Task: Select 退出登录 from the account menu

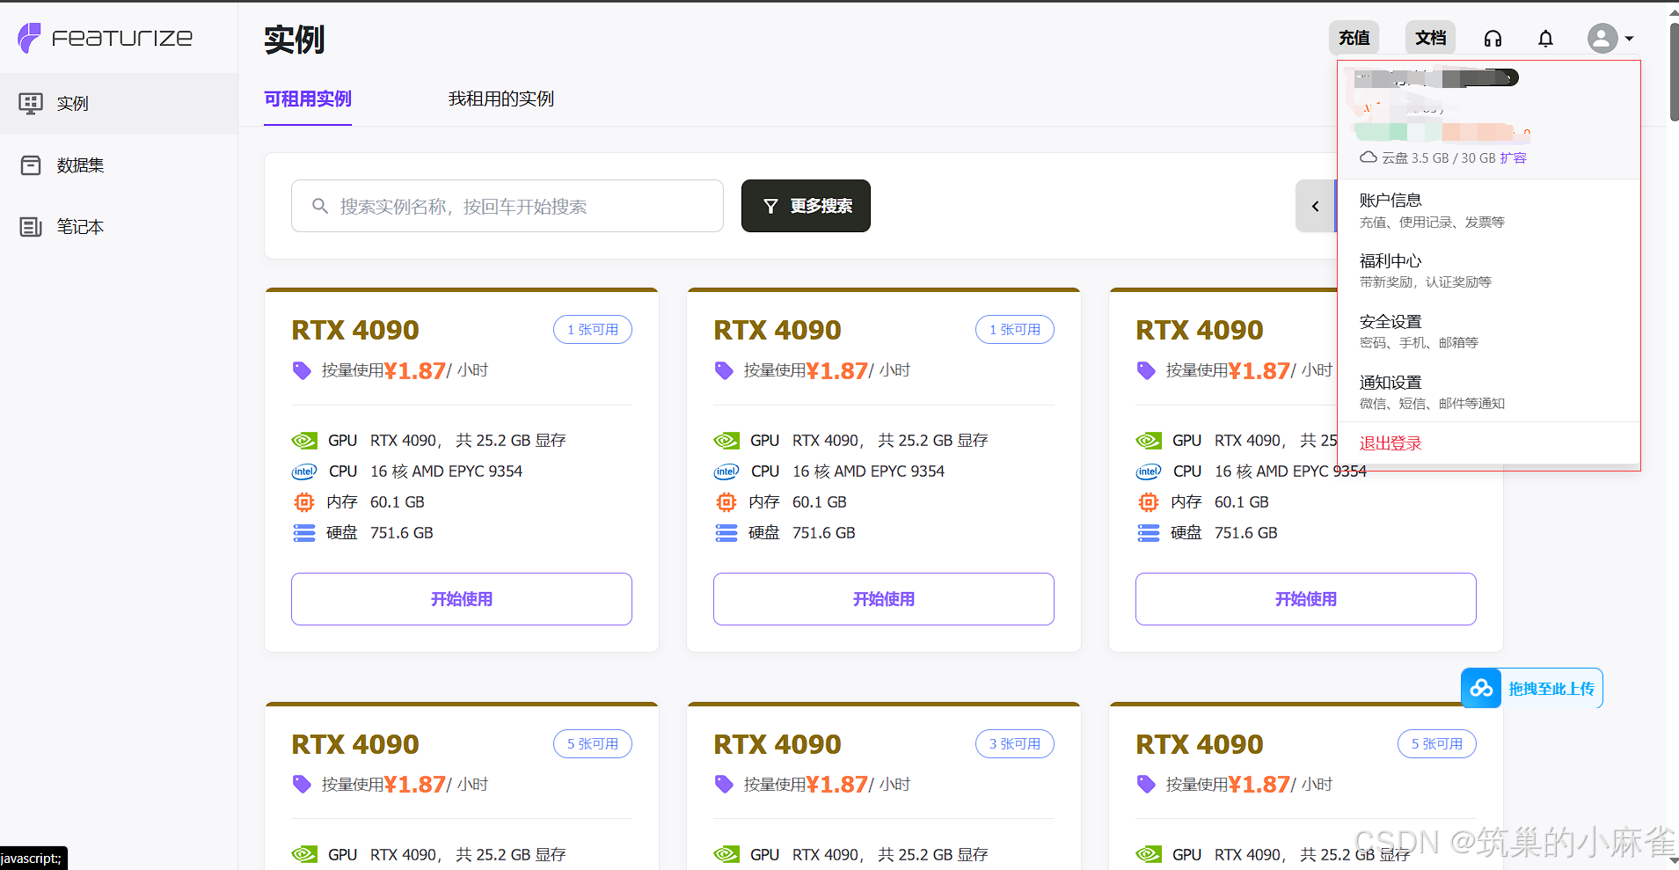Action: tap(1389, 442)
